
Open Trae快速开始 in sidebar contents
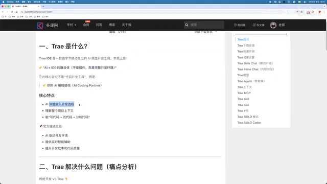pyautogui.click(x=246, y=51)
